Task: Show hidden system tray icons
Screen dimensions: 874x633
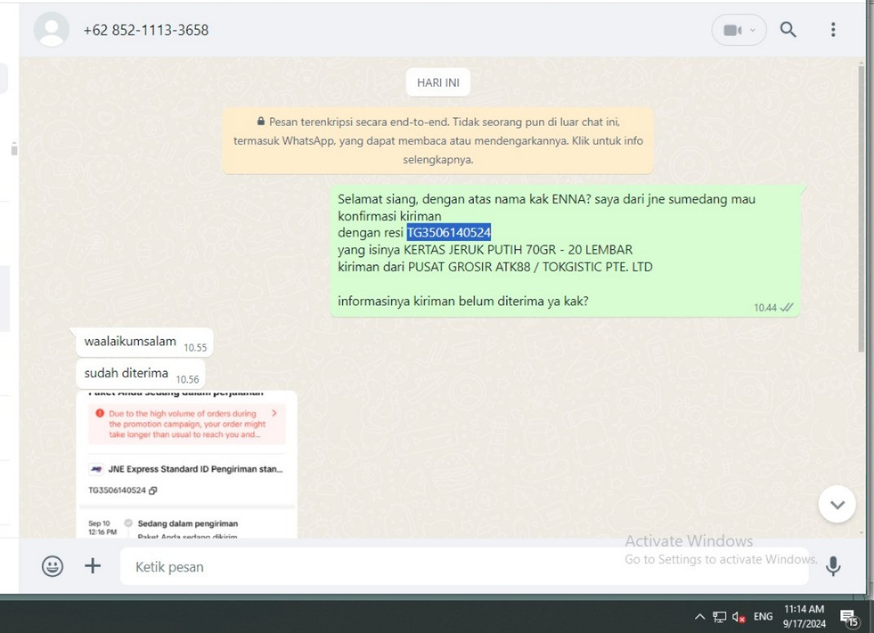Action: pos(699,617)
